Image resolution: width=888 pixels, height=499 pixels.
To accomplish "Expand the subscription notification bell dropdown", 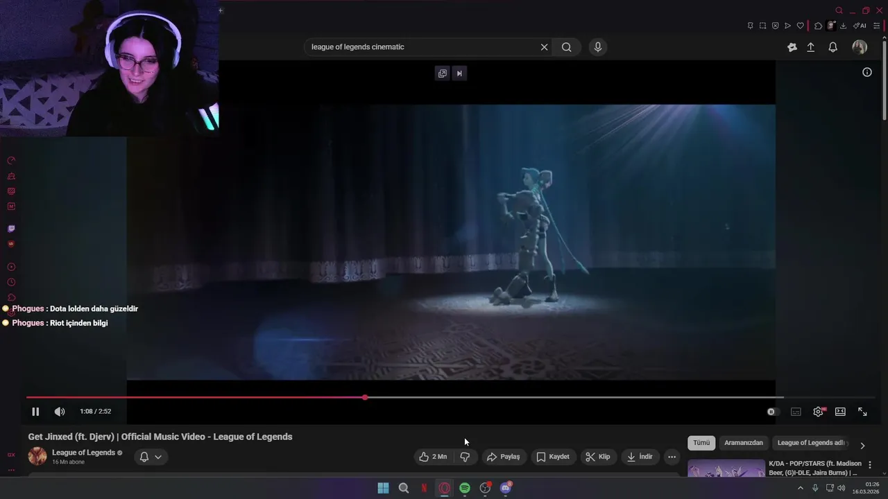I will coord(151,457).
